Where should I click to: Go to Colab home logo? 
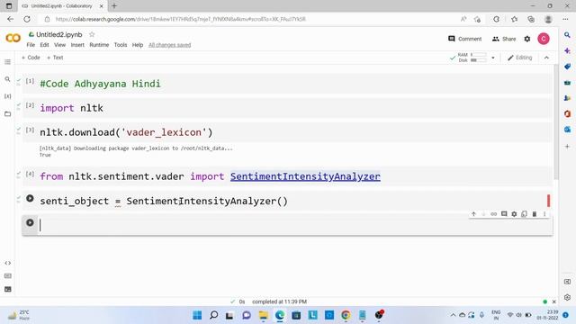[13, 38]
